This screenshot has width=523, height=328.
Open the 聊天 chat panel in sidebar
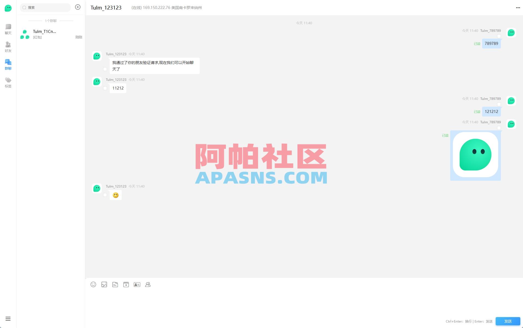[x=8, y=29]
